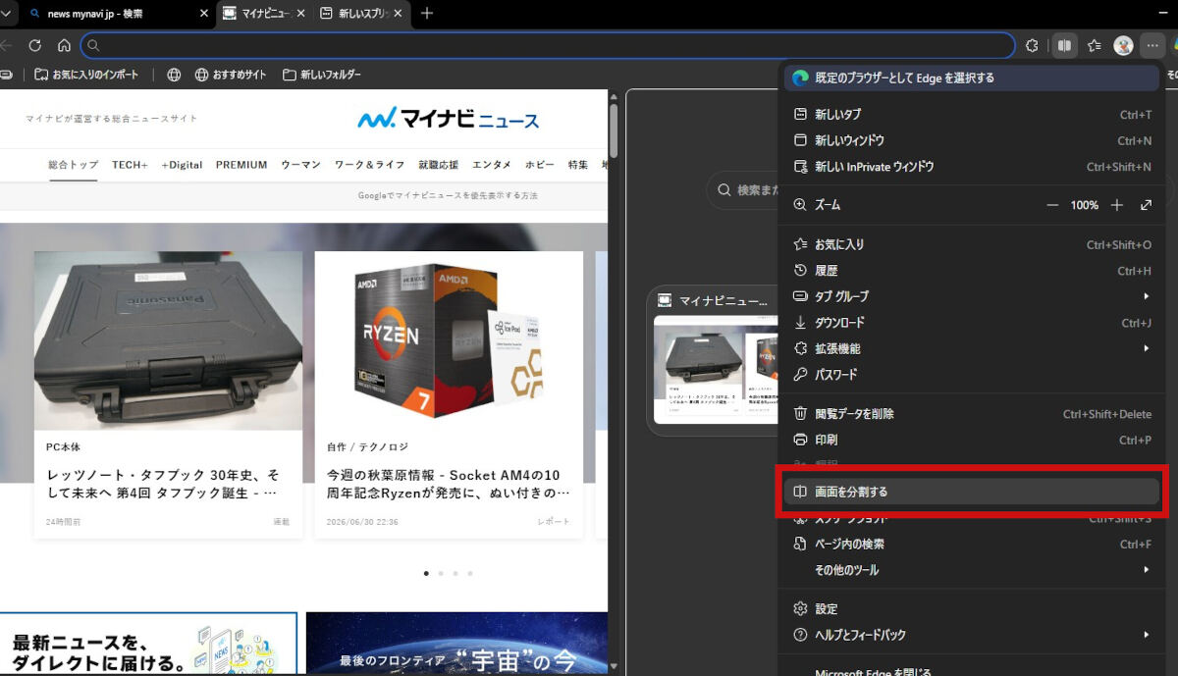1178x676 pixels.
Task: Increase zoom with the plus button
Action: 1116,205
